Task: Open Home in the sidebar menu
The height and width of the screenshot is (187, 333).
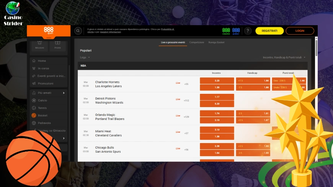Action: point(49,61)
